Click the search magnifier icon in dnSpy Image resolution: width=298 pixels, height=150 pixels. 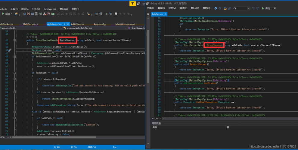pos(275,8)
